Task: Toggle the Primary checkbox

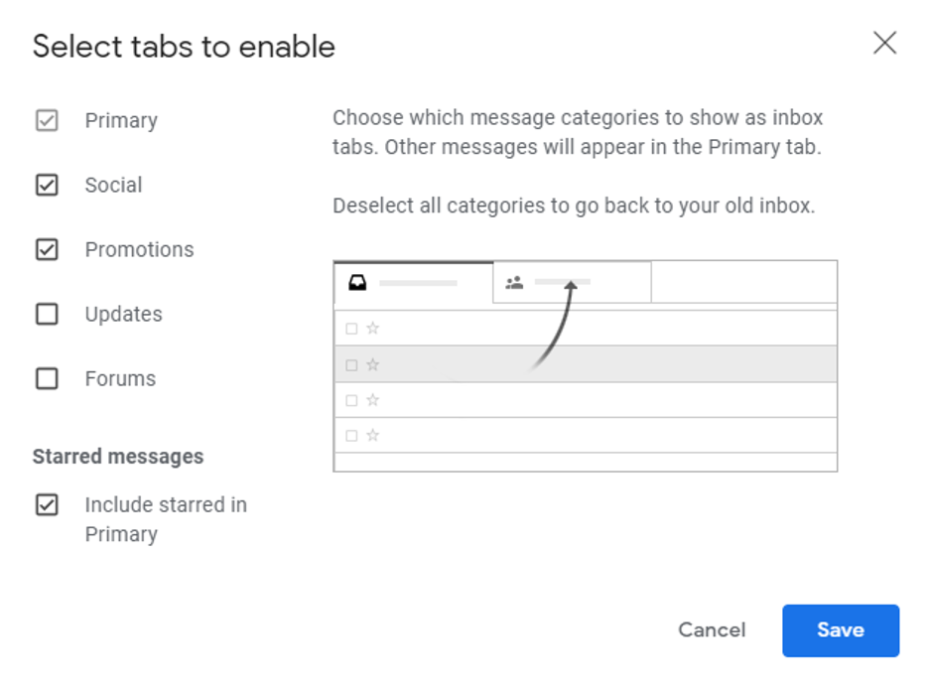Action: tap(47, 120)
